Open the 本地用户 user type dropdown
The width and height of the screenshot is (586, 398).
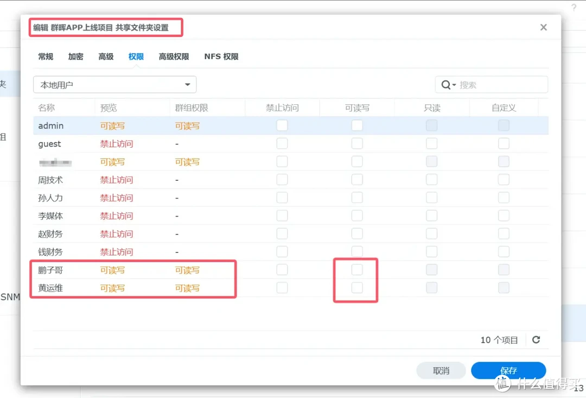[114, 85]
